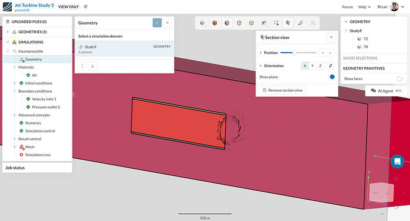Set section orientation to Z

[x=320, y=65]
